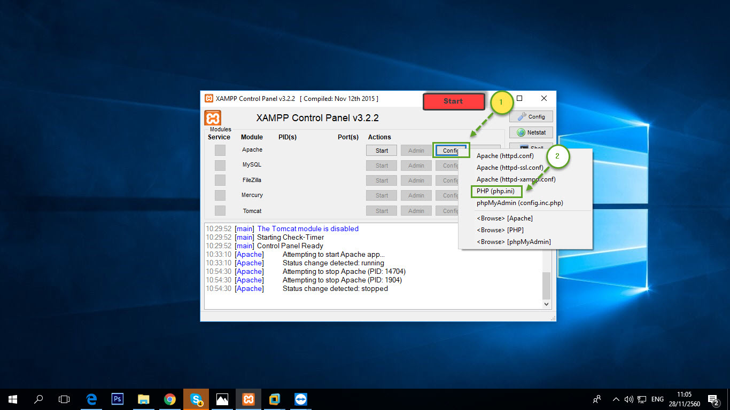Click the Mercury Start button
The width and height of the screenshot is (730, 410).
[x=382, y=195]
